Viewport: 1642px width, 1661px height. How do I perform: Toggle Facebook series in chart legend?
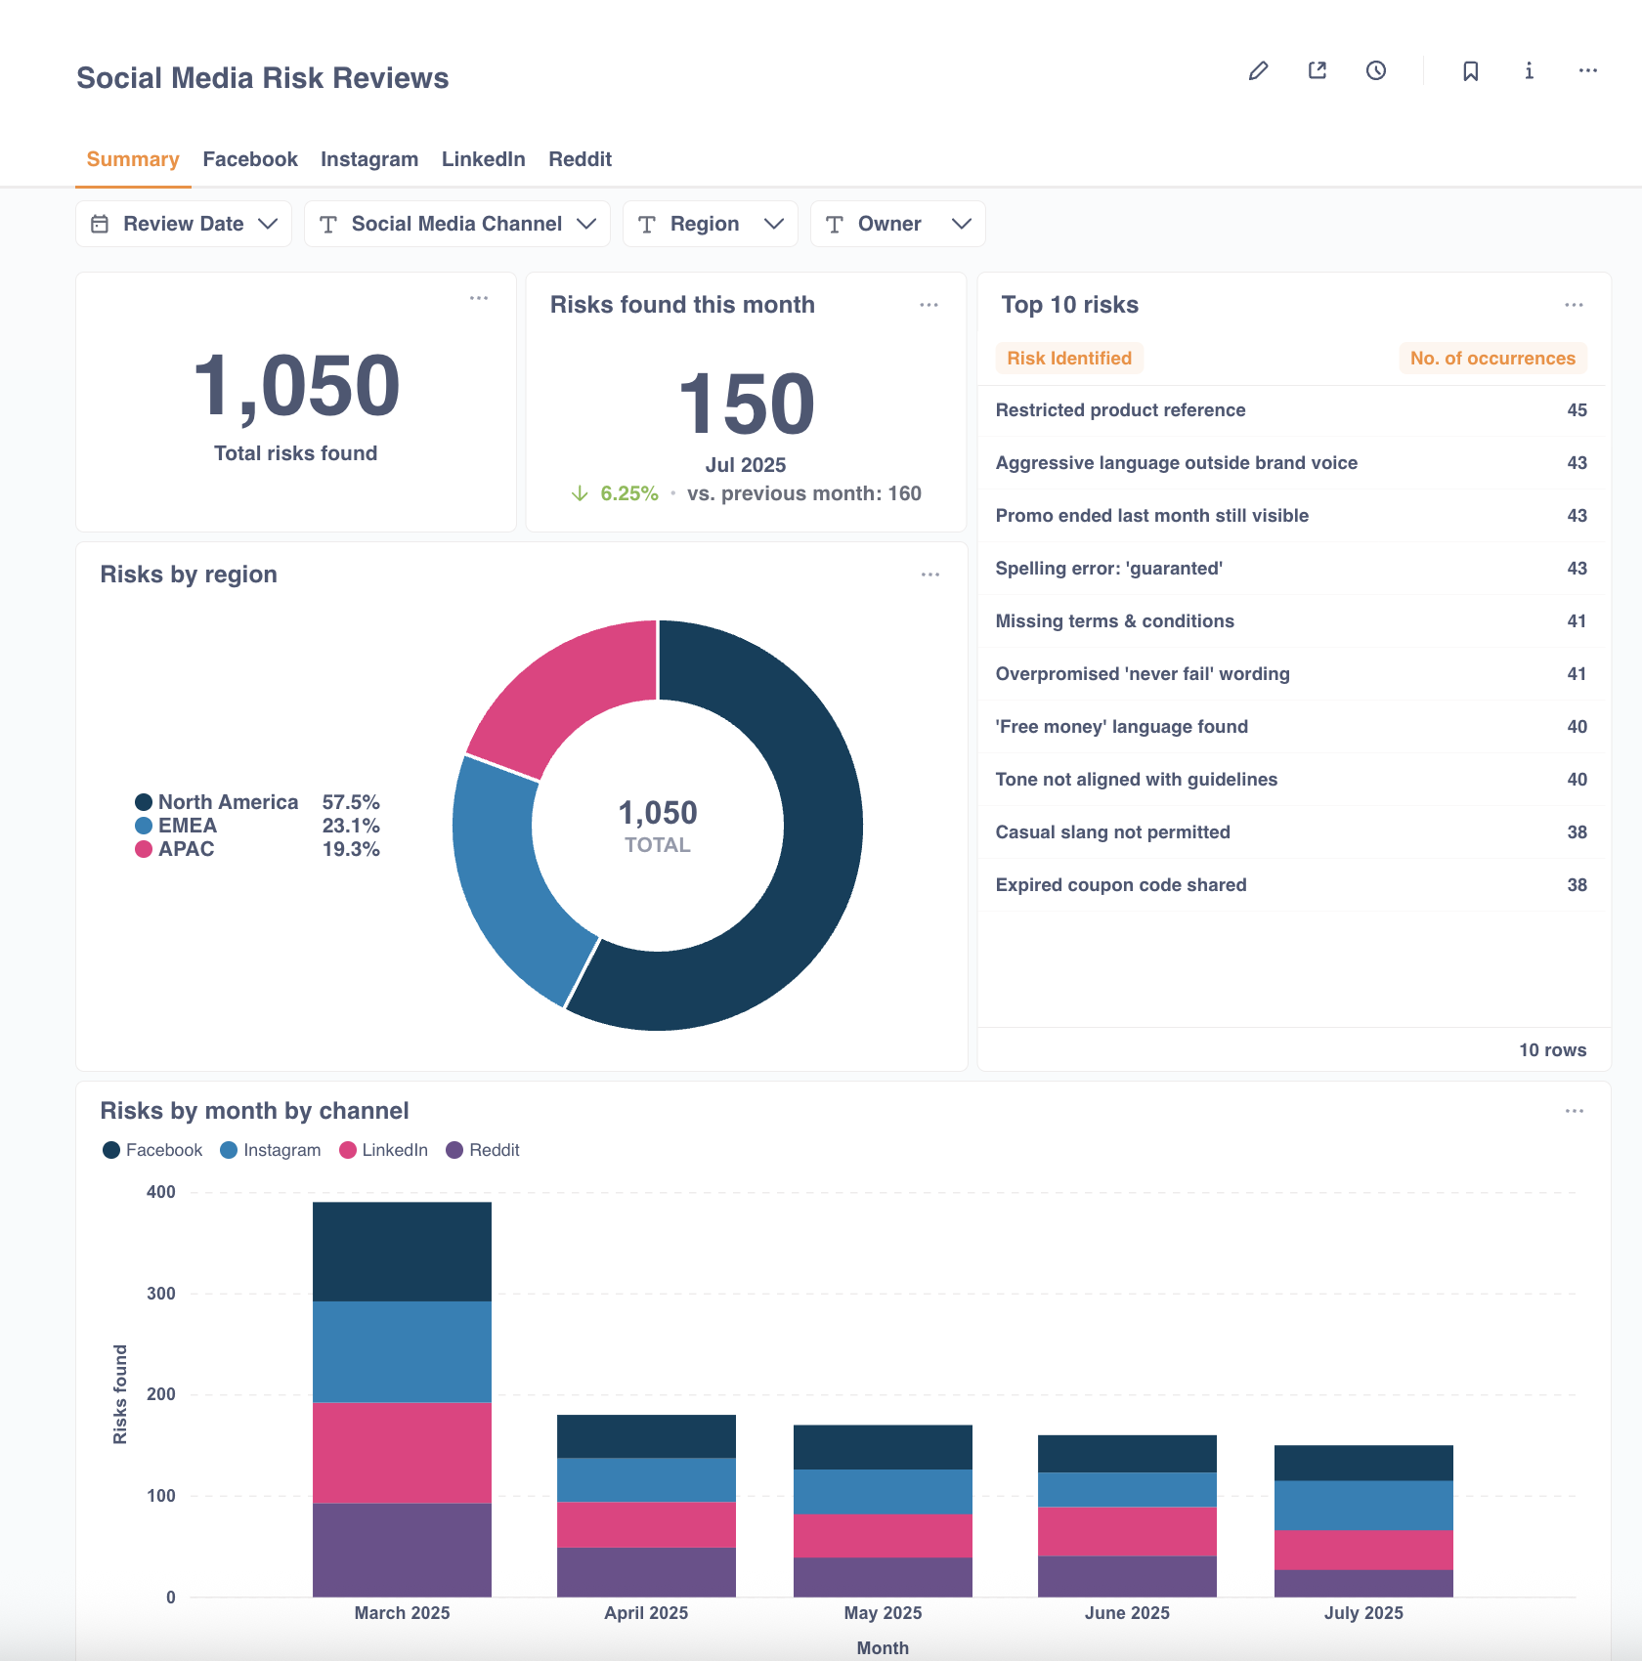(152, 1150)
